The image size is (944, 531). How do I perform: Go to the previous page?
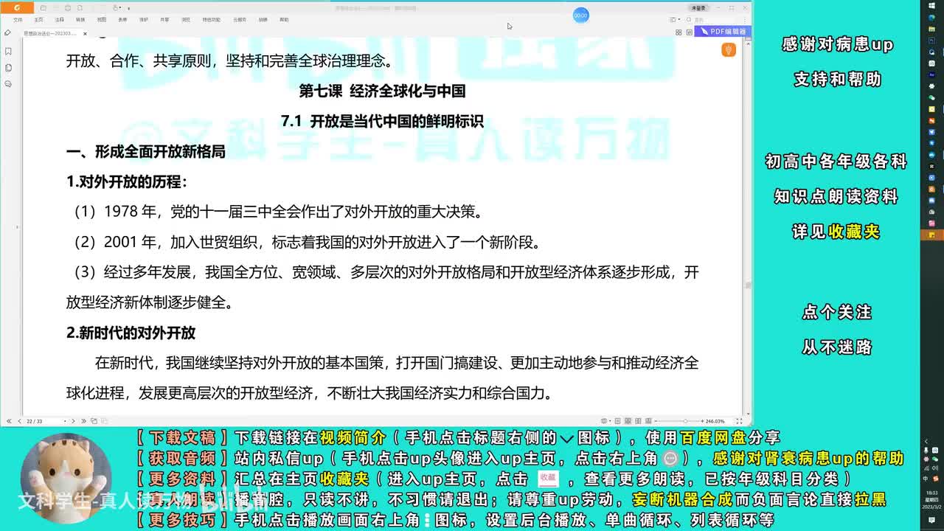(x=19, y=421)
